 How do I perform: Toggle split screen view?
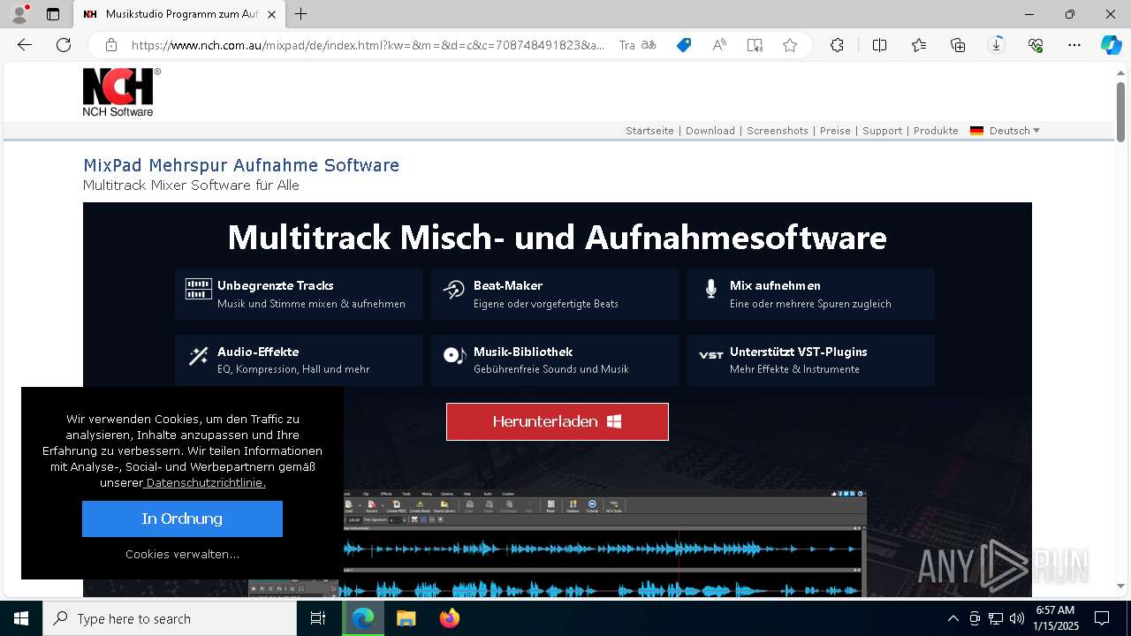click(x=879, y=45)
